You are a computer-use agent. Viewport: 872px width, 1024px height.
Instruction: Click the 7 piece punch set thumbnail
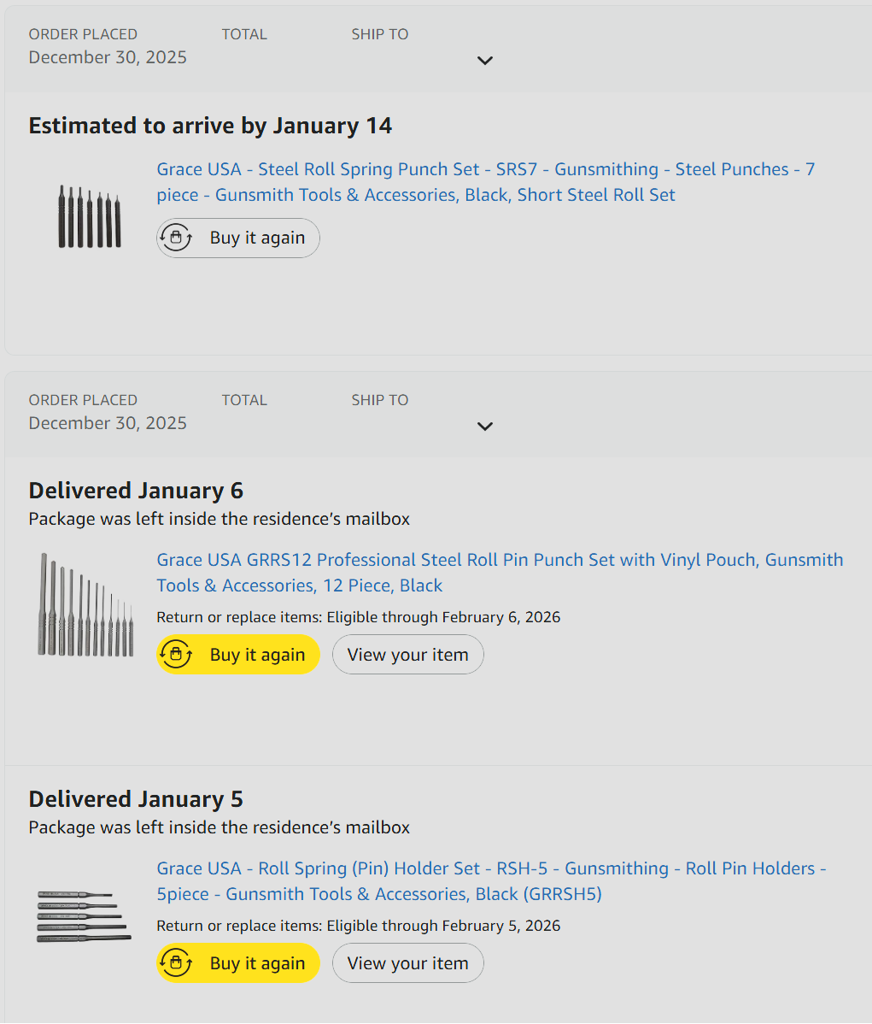(89, 217)
